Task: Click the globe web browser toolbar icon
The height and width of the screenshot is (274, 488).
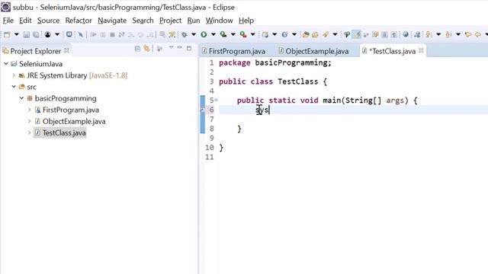Action: pyautogui.click(x=406, y=34)
